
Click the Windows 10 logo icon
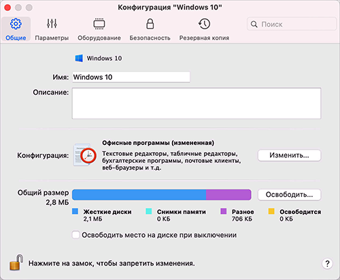tap(79, 59)
